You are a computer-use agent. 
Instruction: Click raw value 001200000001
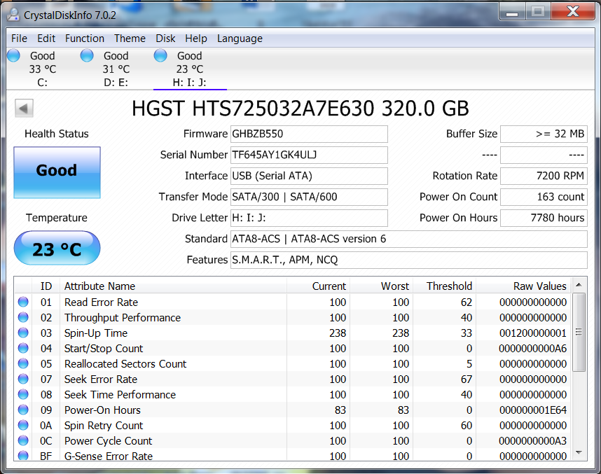pyautogui.click(x=533, y=333)
